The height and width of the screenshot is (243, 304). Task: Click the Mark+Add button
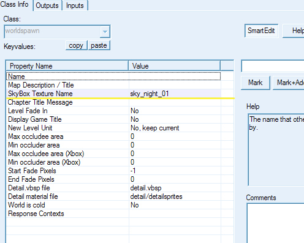[x=289, y=83]
